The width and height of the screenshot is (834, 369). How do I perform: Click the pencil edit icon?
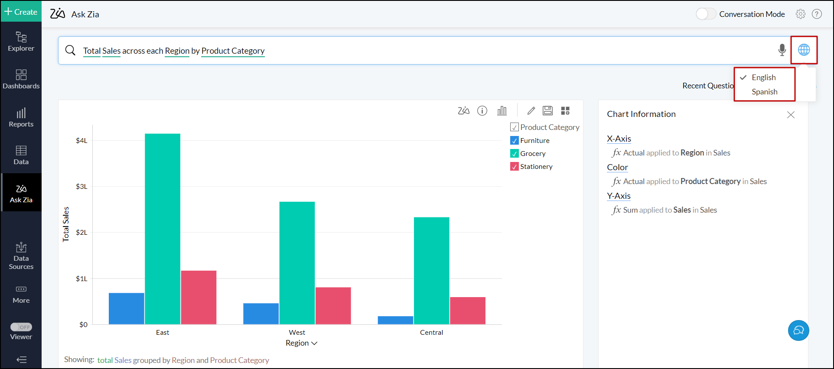pos(531,111)
